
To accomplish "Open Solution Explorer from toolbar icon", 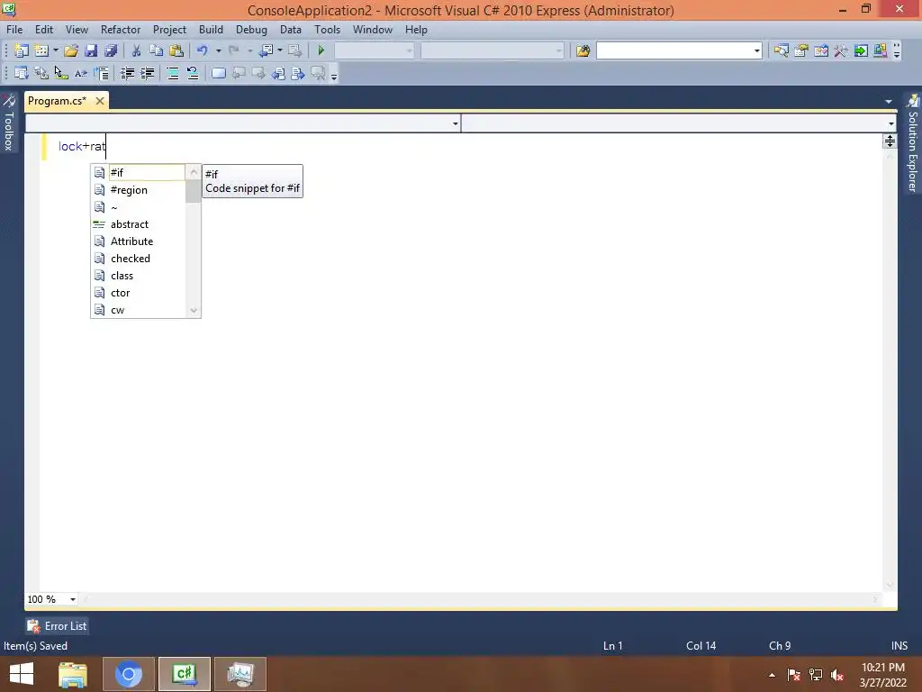I will click(x=781, y=50).
